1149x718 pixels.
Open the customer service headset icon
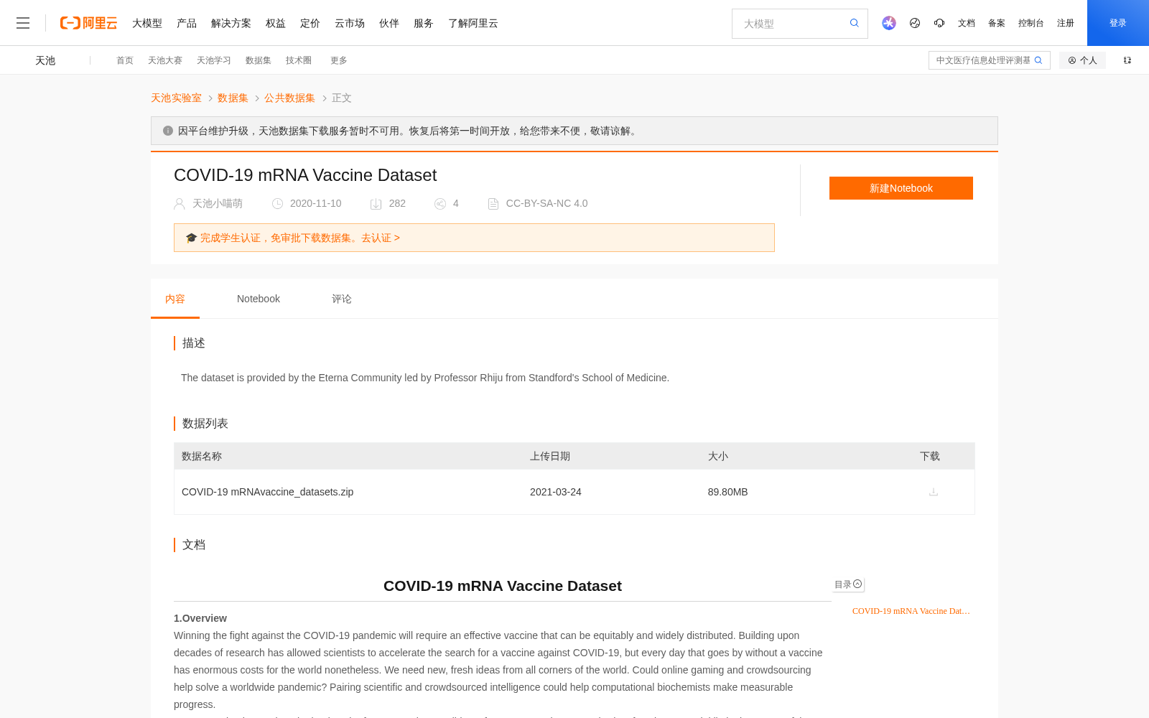point(939,23)
